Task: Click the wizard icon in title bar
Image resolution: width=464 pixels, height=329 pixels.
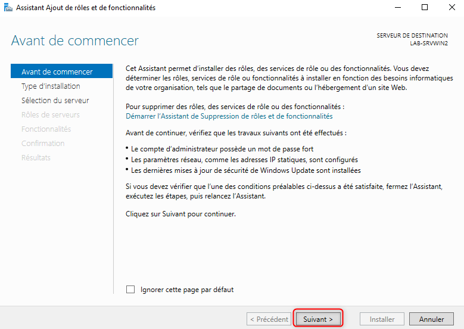Action: pyautogui.click(x=8, y=7)
